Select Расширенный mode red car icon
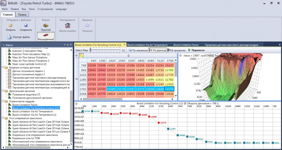Image resolution: width=282 pixels, height=150 pixels. (46, 35)
